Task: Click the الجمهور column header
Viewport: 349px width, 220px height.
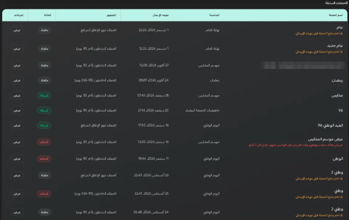Action: click(x=111, y=15)
